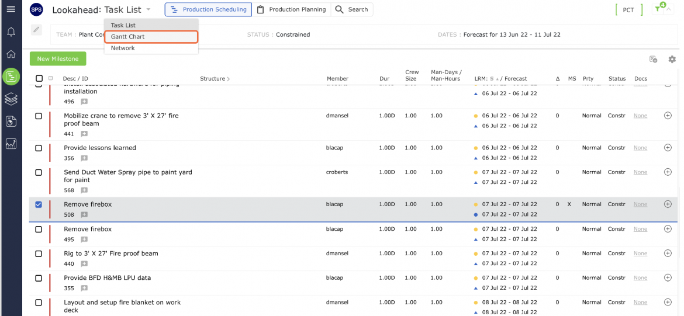Click the 'X' milestone mark on Remove firebox 508

click(569, 204)
